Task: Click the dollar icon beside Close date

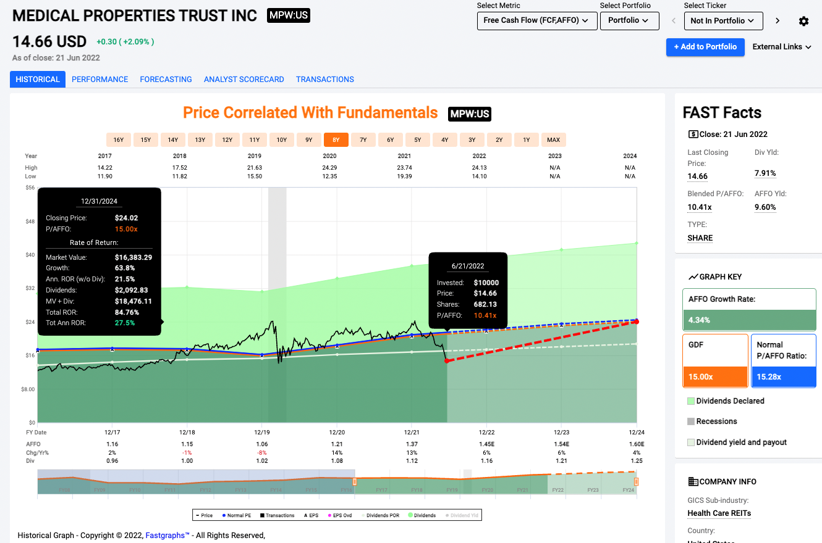Action: 693,135
